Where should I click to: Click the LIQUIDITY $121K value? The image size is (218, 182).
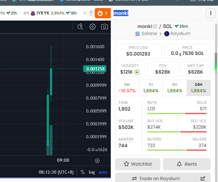click(126, 72)
